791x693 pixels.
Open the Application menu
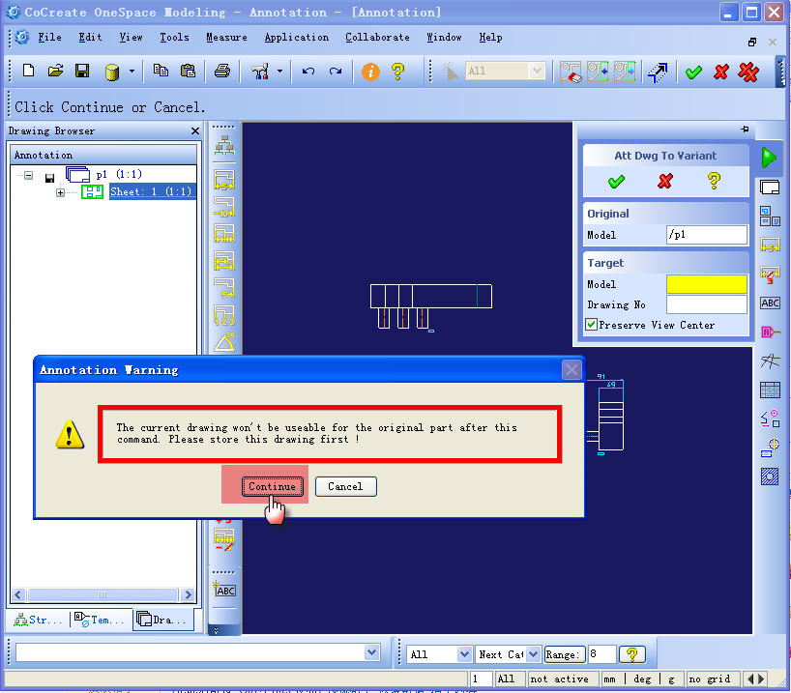(x=297, y=38)
